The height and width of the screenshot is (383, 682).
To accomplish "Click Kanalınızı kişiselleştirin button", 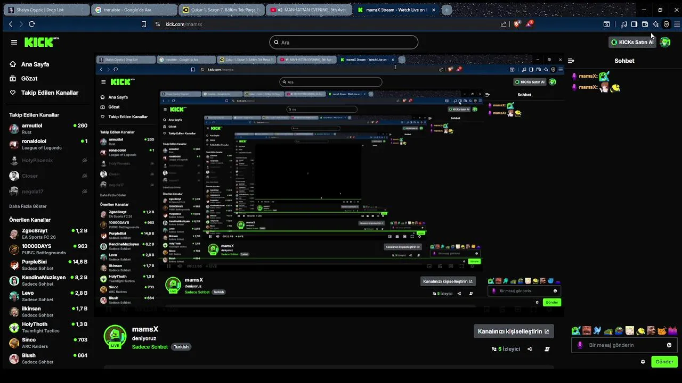I will click(x=514, y=331).
